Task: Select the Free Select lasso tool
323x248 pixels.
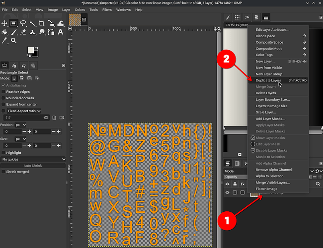Action: (23, 23)
